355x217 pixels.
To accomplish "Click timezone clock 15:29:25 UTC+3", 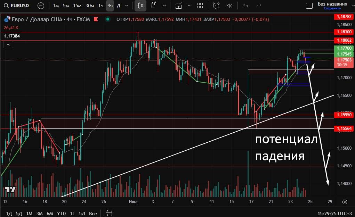I will pyautogui.click(x=334, y=214).
